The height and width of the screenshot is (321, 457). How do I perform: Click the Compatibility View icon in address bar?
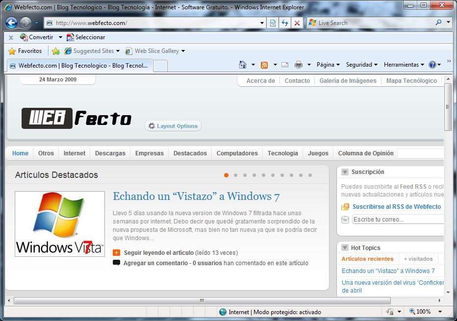(x=273, y=23)
